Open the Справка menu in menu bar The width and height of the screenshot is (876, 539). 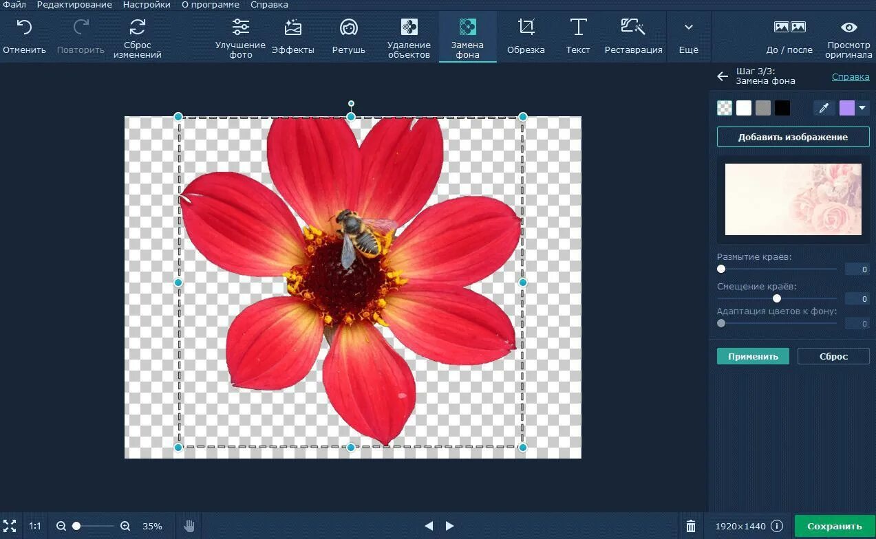click(x=269, y=5)
